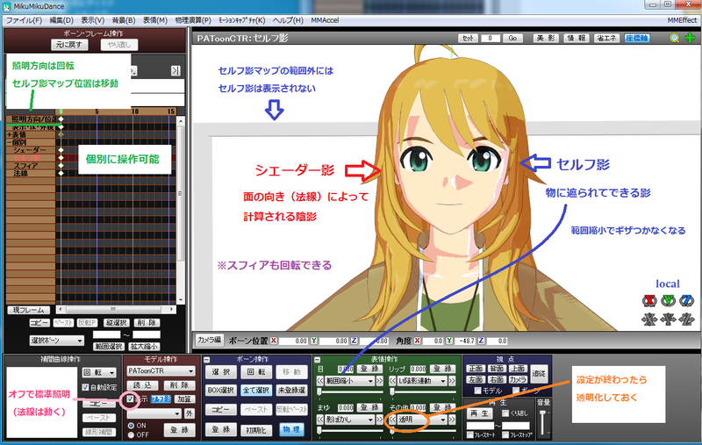Collapse the −個別 timeline group
Image resolution: width=702 pixels, height=445 pixels.
pyautogui.click(x=17, y=142)
